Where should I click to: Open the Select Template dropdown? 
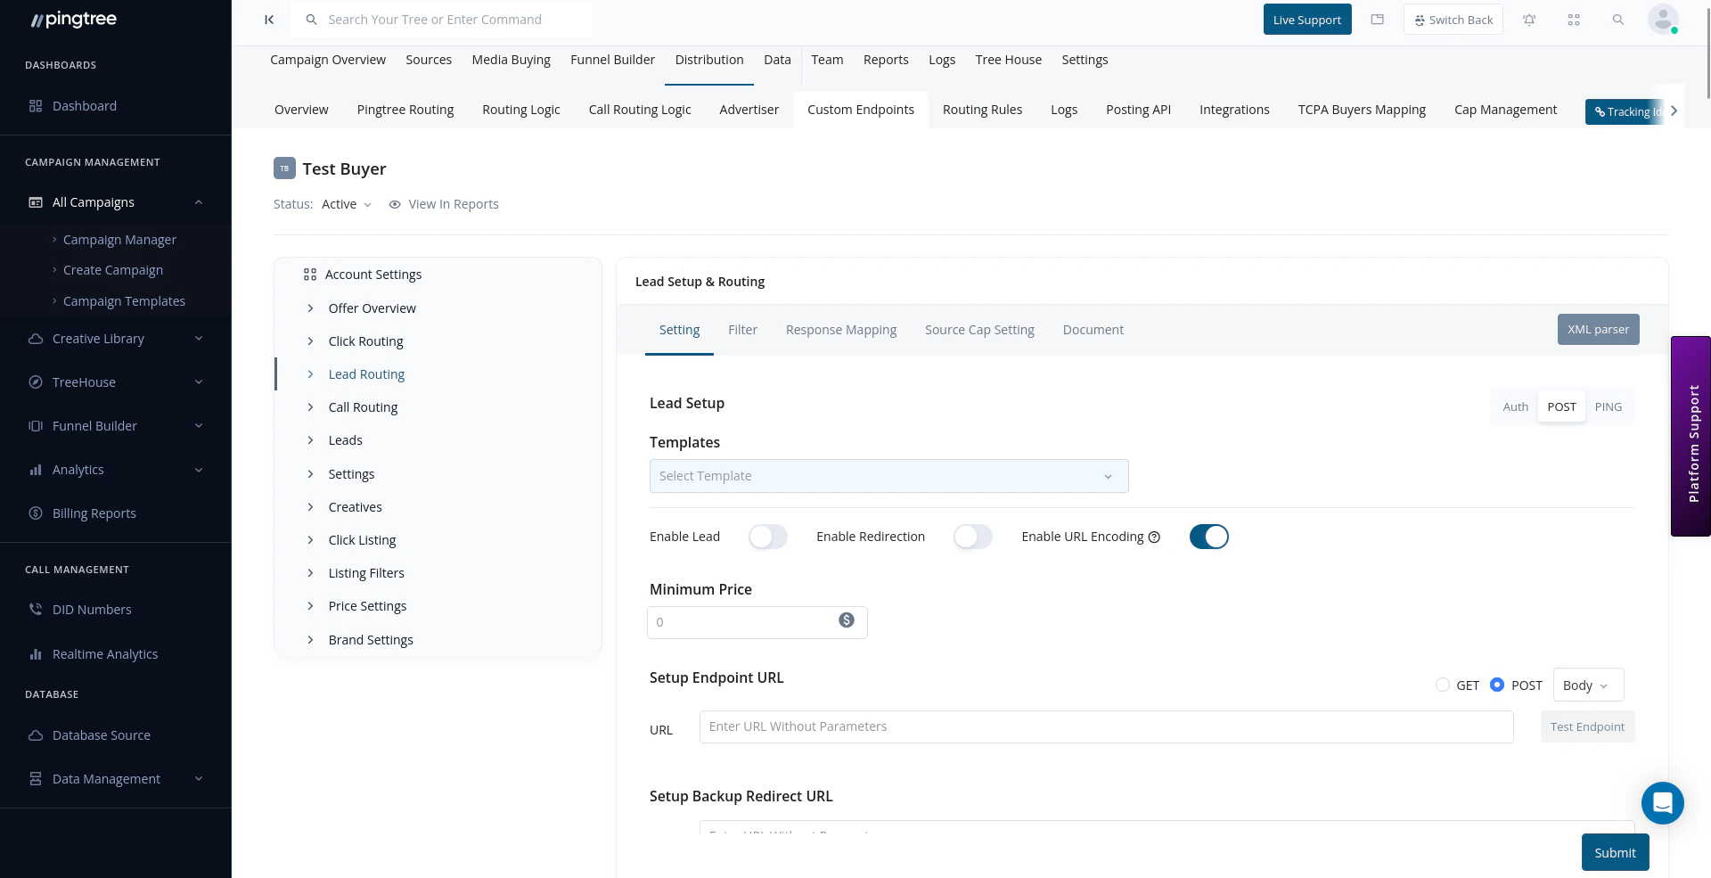[x=888, y=476]
